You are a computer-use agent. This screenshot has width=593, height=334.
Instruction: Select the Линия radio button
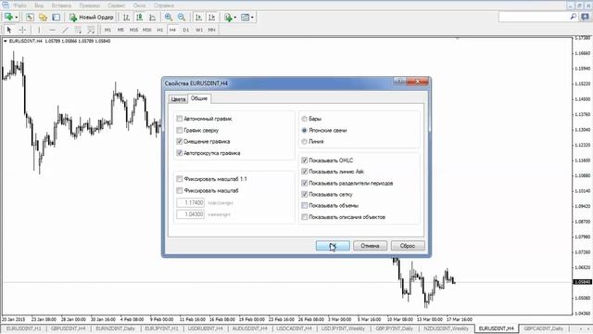(304, 142)
